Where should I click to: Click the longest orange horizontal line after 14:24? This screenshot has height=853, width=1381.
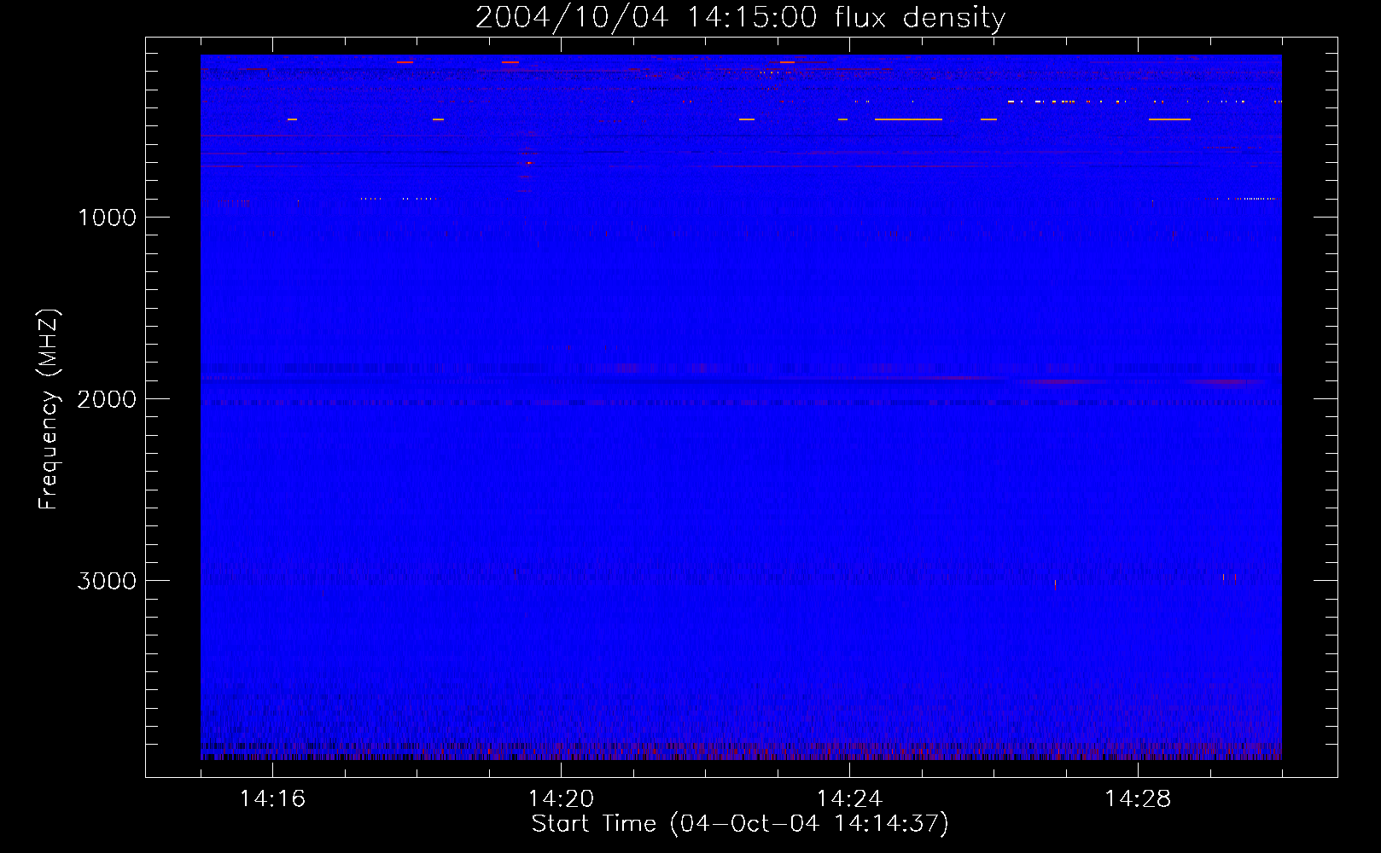908,119
